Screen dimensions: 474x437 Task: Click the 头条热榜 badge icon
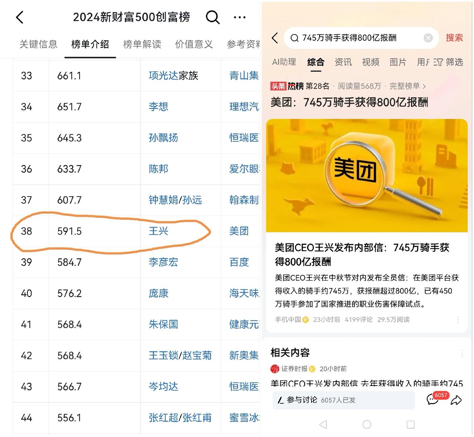point(287,86)
